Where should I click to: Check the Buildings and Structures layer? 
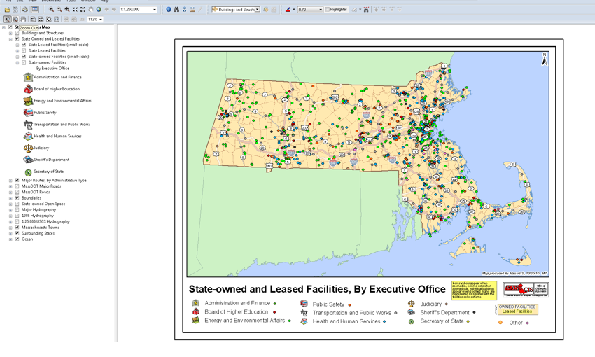pyautogui.click(x=17, y=33)
